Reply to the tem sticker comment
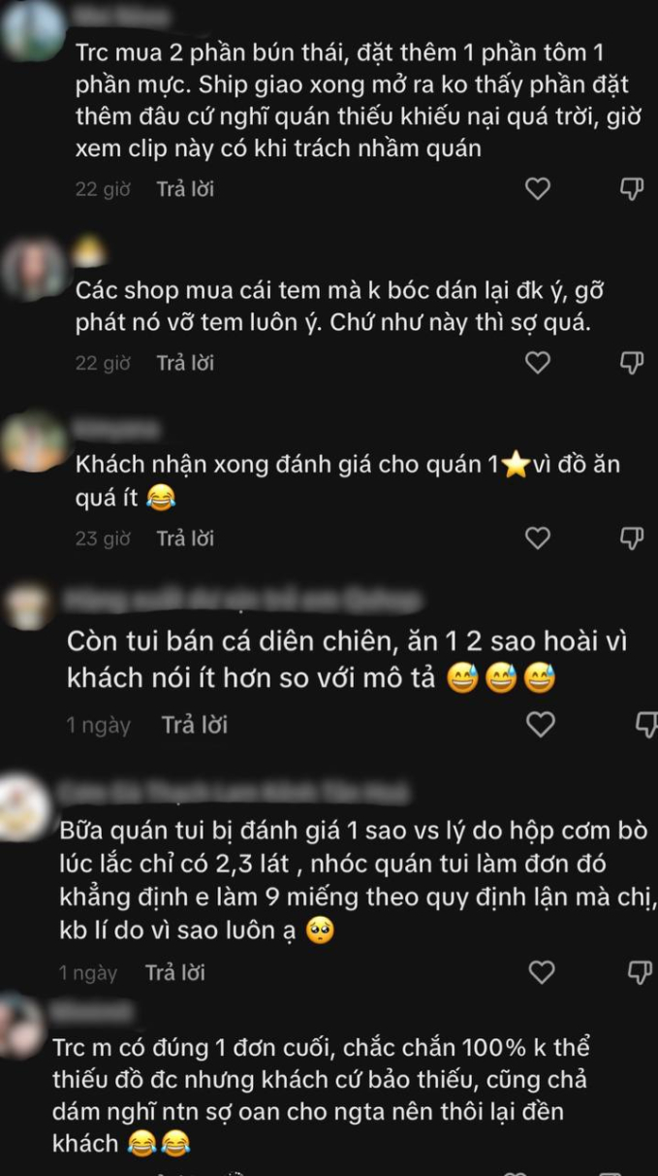658x1176 pixels. point(185,363)
